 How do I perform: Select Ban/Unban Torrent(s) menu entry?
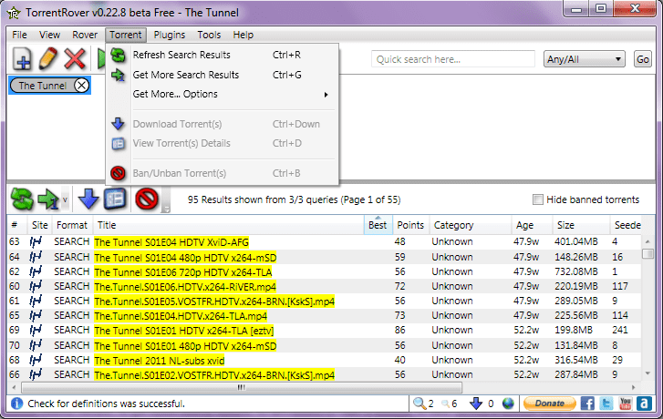[222, 173]
